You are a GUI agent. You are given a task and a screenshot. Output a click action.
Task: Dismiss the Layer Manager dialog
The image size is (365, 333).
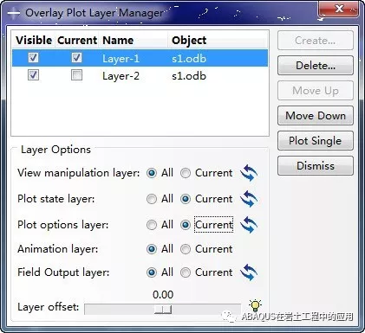coord(316,166)
